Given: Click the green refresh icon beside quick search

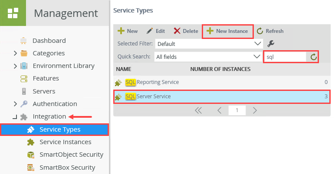Looking at the screenshot, I should 312,57.
